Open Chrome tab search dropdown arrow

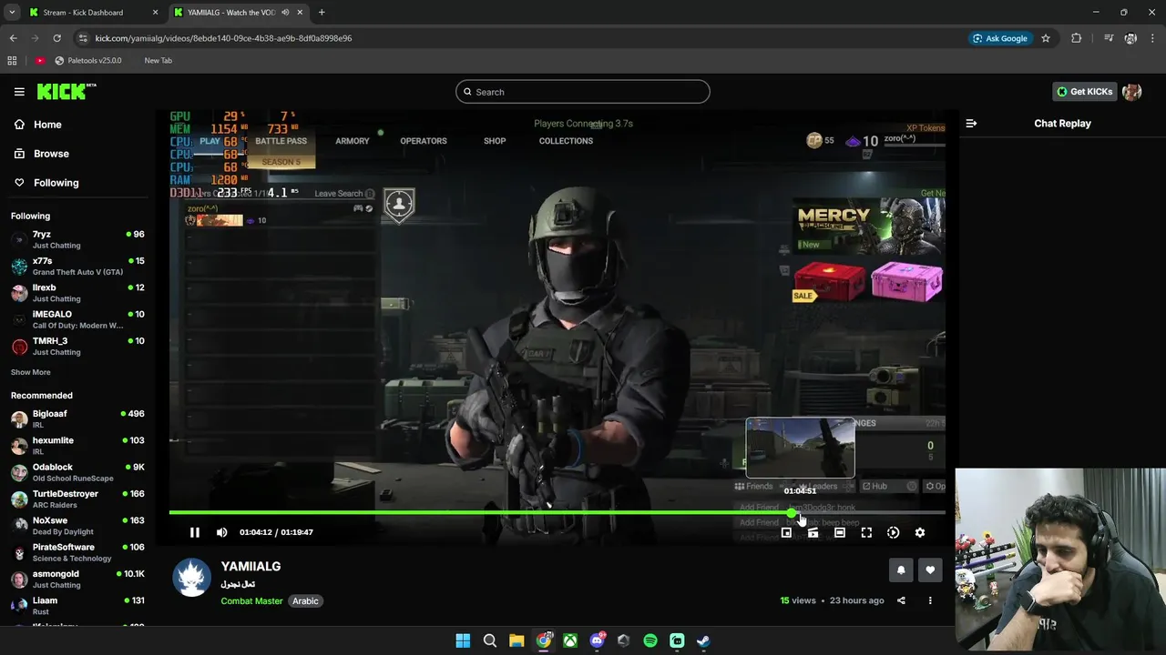coord(12,13)
